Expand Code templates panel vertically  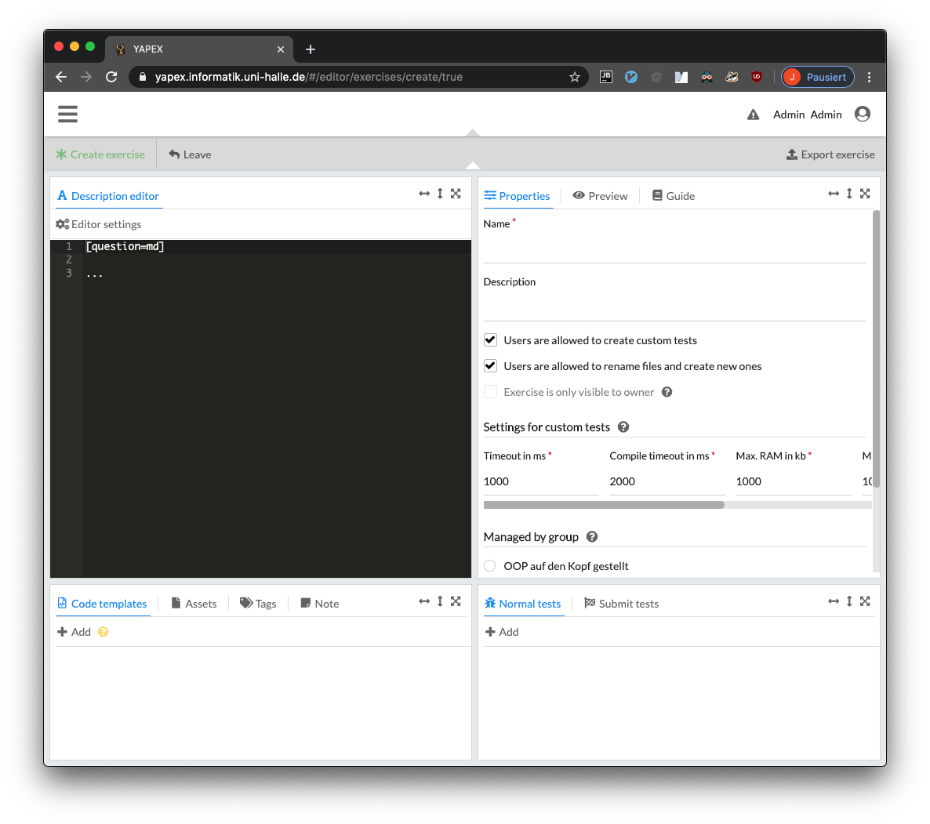440,601
